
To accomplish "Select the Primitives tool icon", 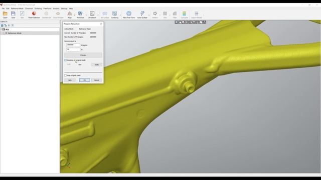I will pyautogui.click(x=80, y=13).
